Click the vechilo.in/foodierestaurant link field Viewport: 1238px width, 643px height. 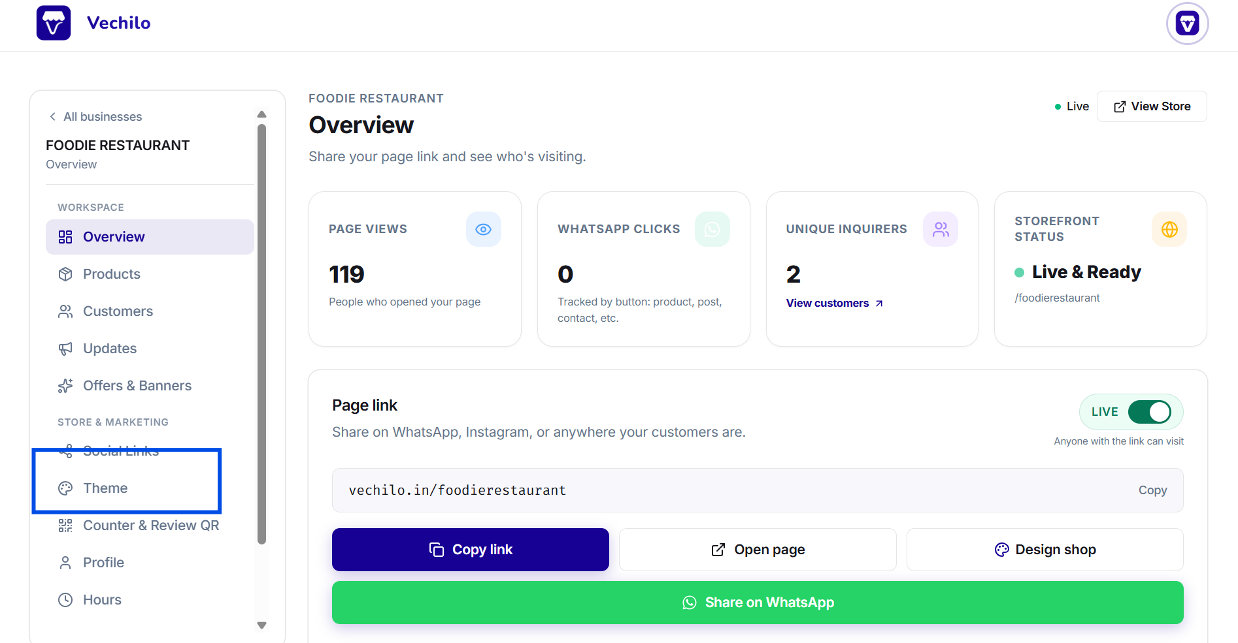click(x=758, y=490)
